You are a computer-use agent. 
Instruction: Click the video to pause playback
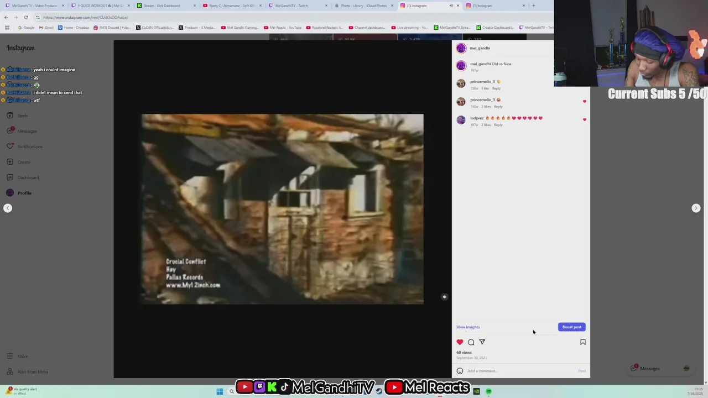(282, 209)
